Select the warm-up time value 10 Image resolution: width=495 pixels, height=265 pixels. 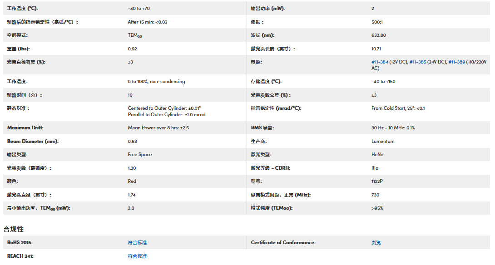point(130,95)
